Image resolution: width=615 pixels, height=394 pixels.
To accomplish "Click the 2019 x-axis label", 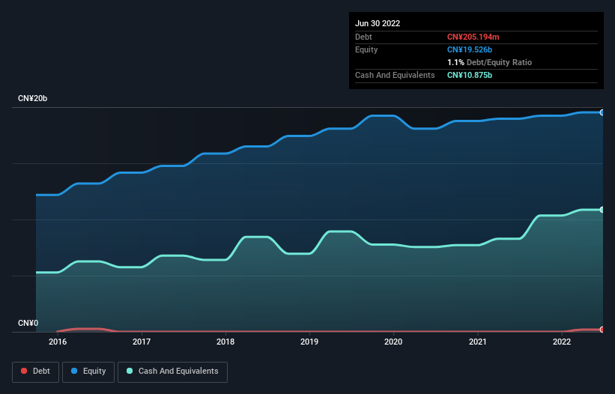I will point(309,342).
